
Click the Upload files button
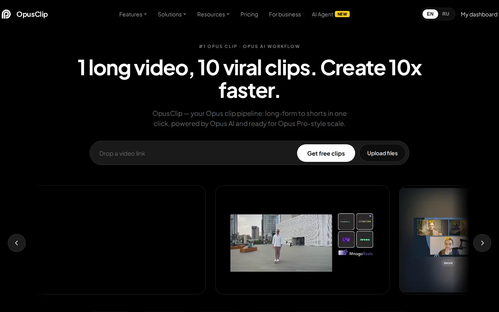click(x=382, y=153)
